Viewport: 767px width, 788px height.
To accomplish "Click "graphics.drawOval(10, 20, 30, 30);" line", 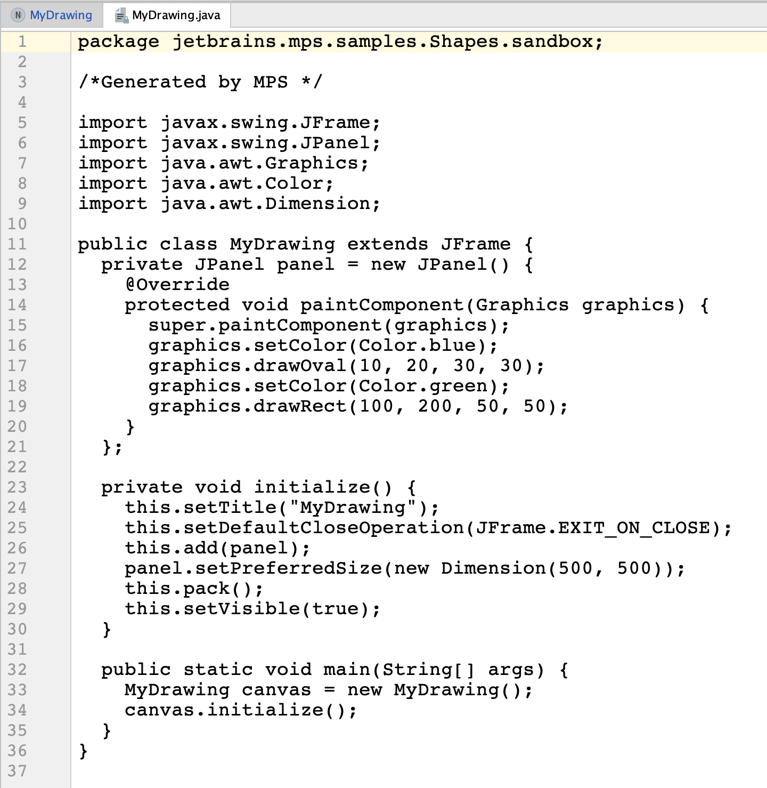I will [347, 366].
